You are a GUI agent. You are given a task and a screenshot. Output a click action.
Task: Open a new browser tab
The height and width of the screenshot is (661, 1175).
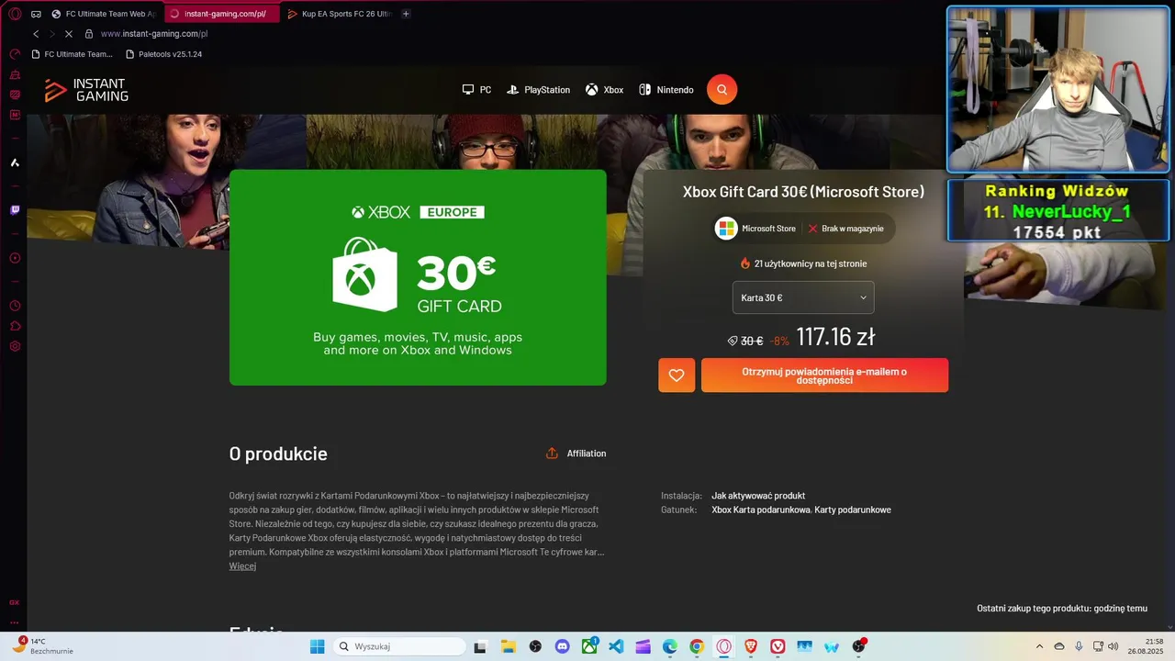407,14
